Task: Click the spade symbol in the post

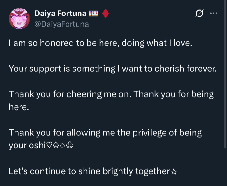Action: [56, 146]
